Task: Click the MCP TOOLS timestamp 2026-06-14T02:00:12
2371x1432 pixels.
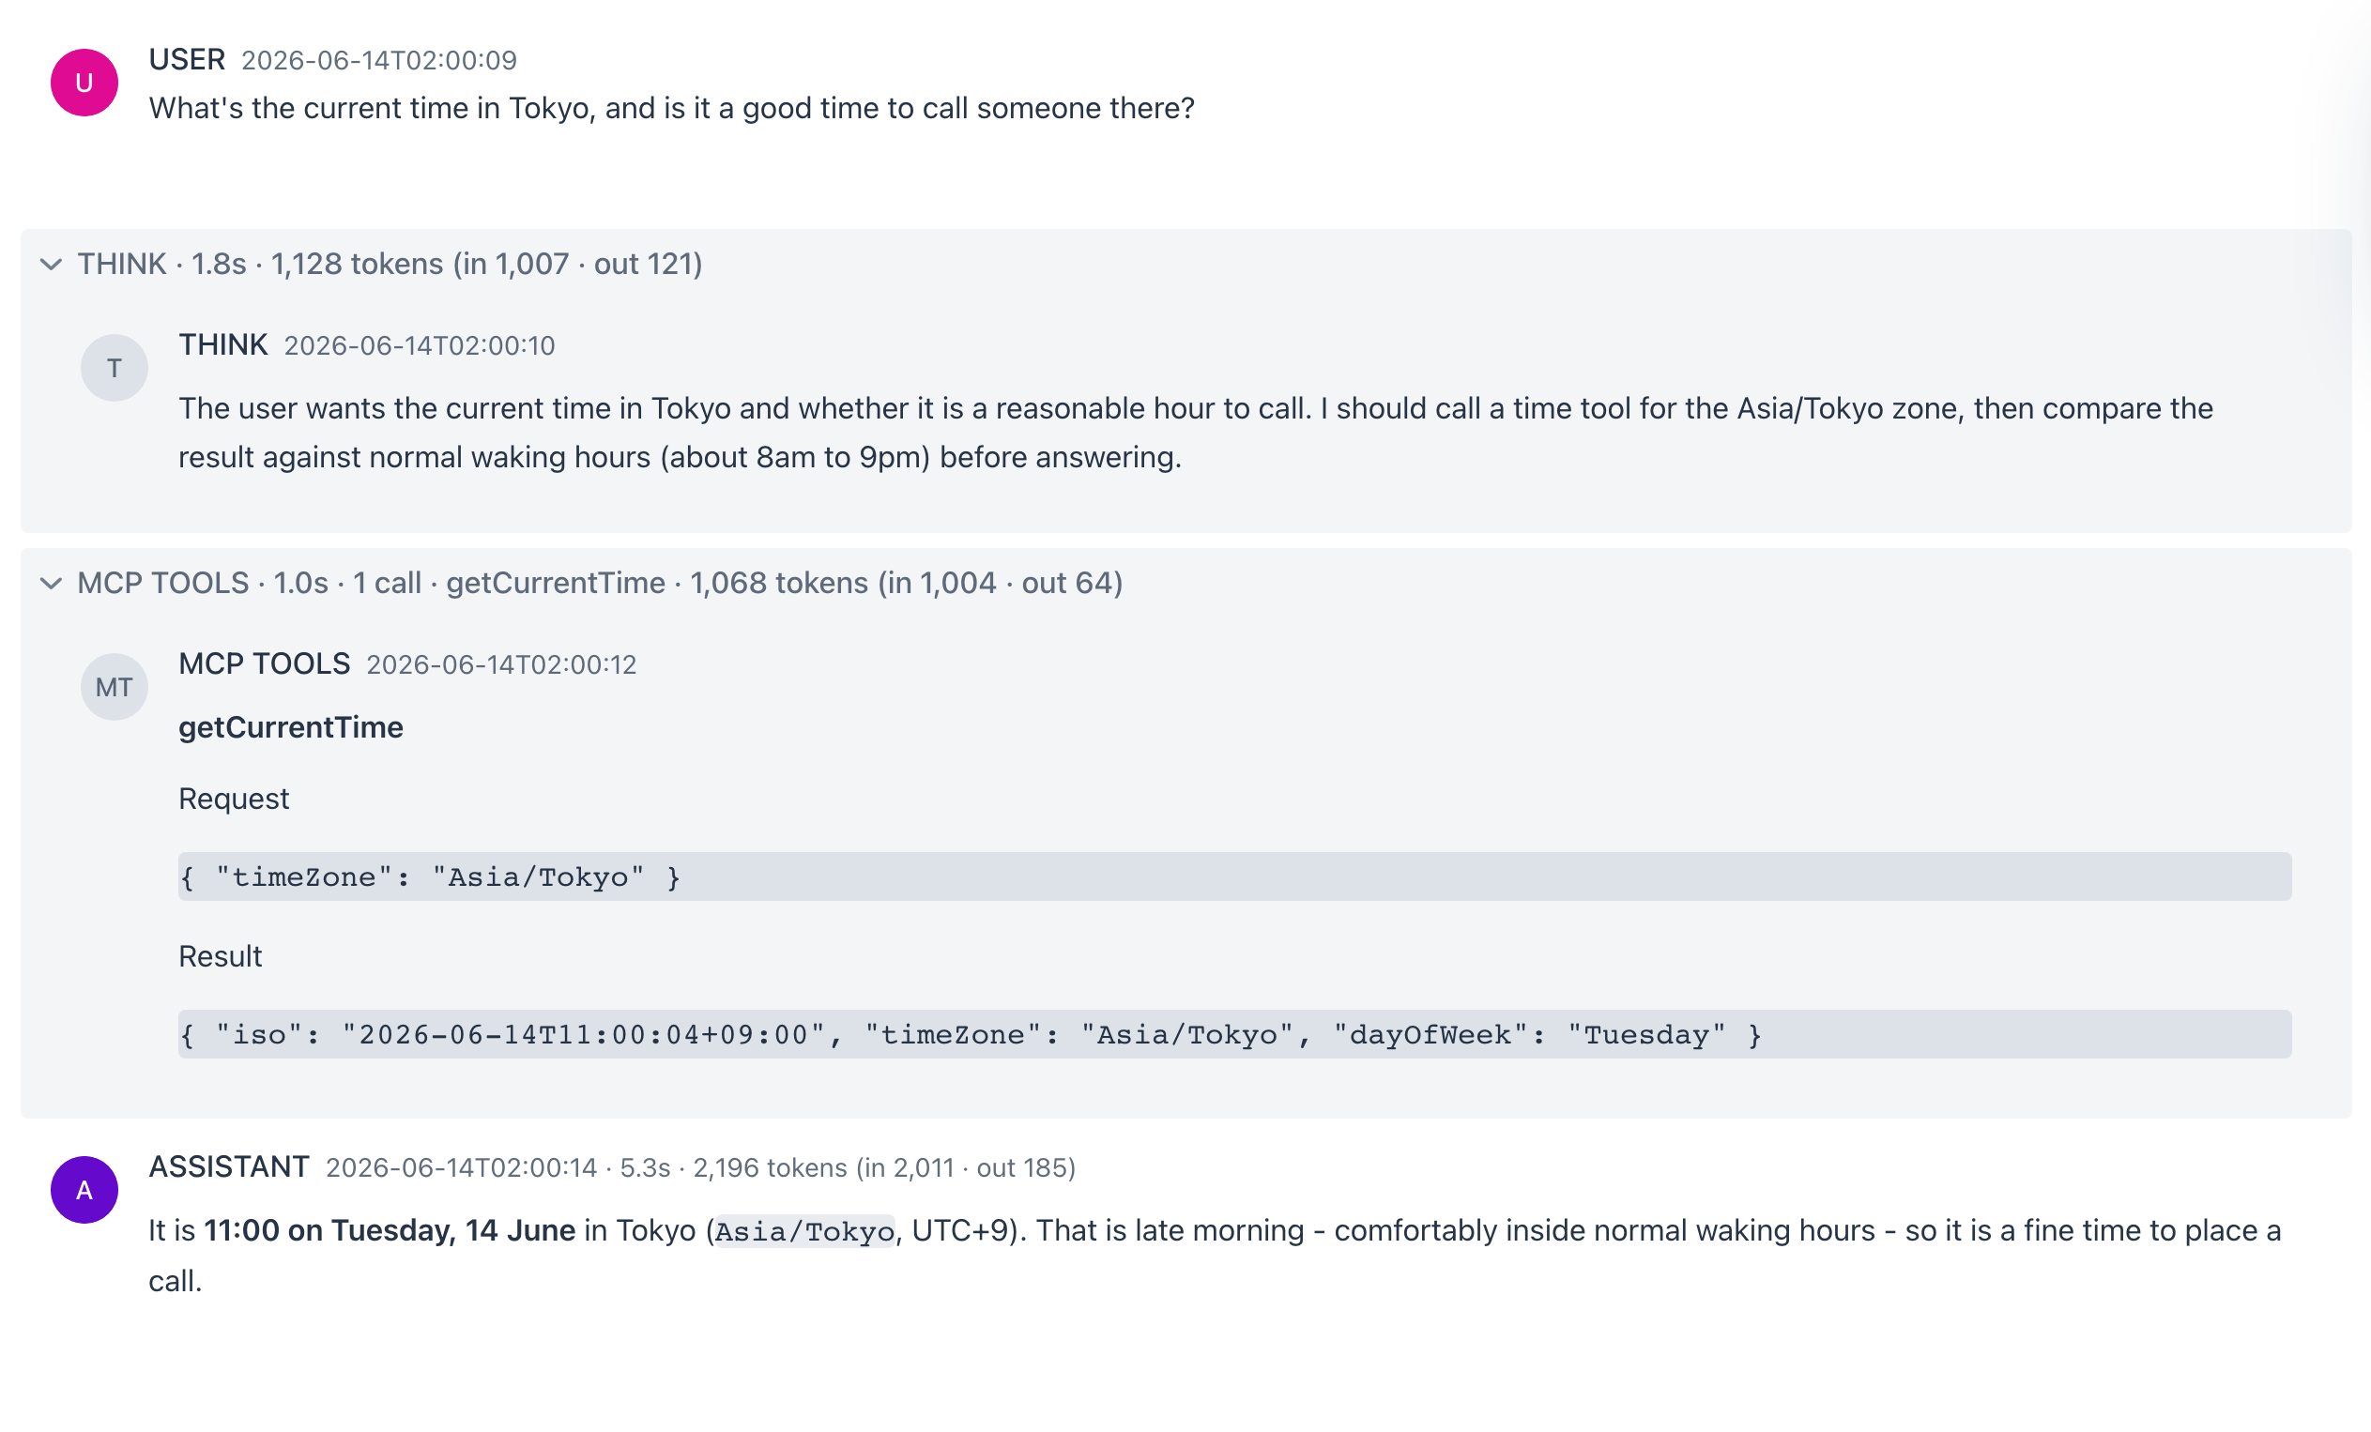Action: click(501, 665)
